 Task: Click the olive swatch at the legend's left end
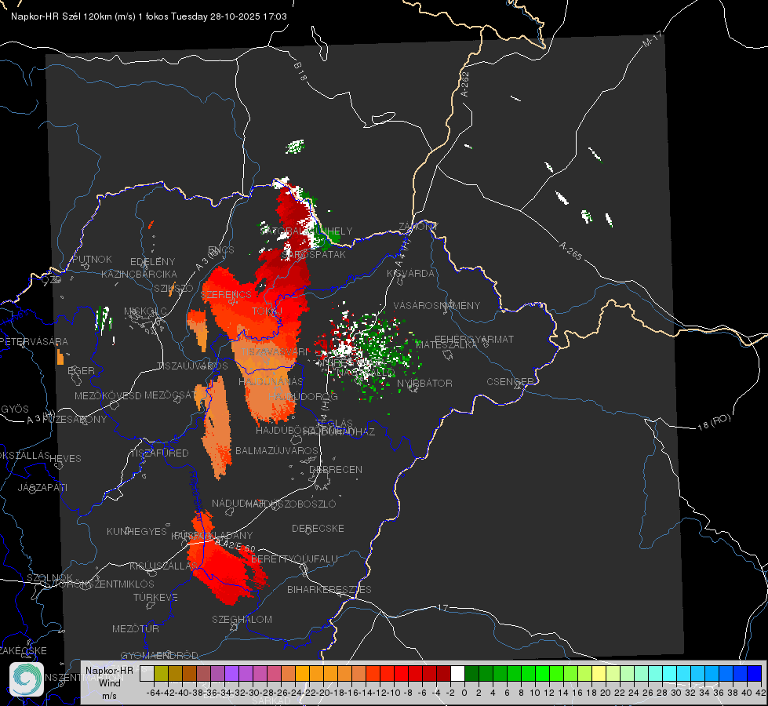(x=161, y=673)
